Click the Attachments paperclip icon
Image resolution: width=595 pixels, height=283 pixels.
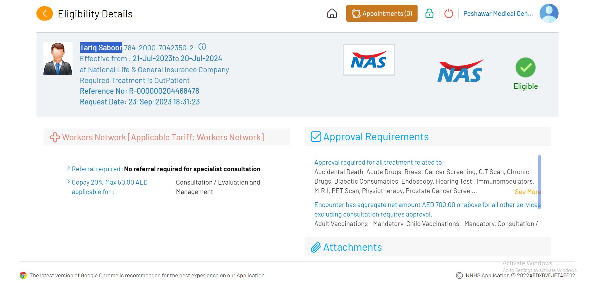[x=316, y=247]
